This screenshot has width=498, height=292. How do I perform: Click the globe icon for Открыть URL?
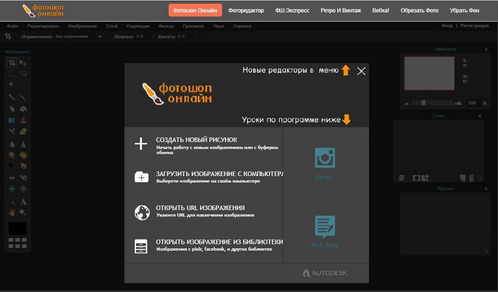tap(142, 212)
